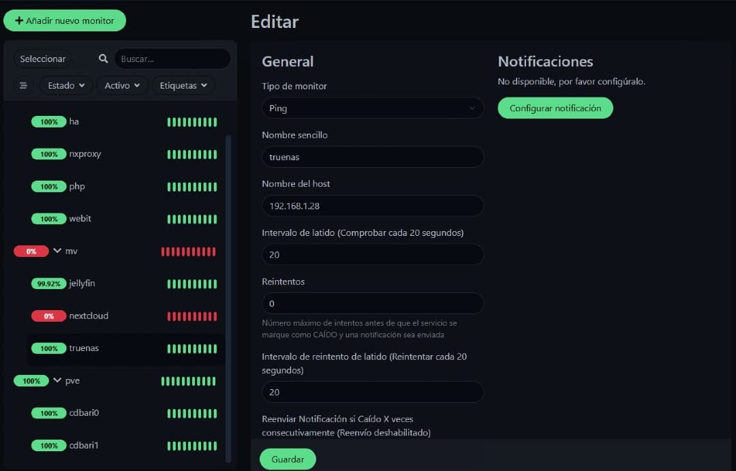Click the search magnifier icon
Screen dimensions: 736x471
pyautogui.click(x=104, y=59)
